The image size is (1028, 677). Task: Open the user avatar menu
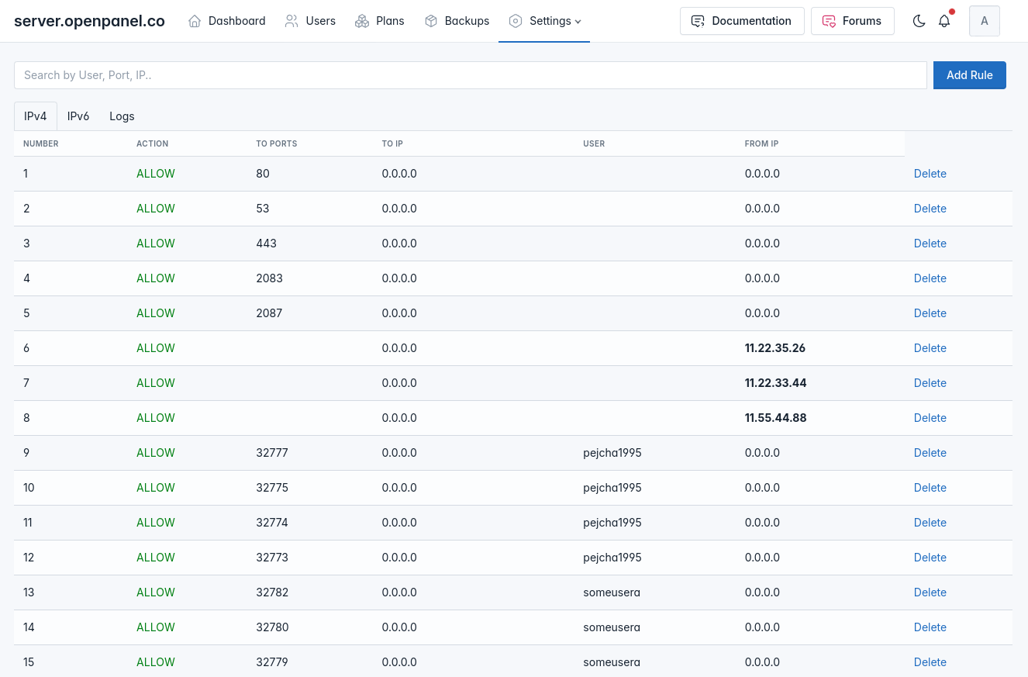pyautogui.click(x=984, y=21)
